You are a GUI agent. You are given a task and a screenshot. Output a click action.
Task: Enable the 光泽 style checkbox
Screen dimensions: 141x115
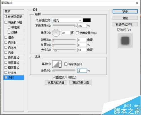6,52
